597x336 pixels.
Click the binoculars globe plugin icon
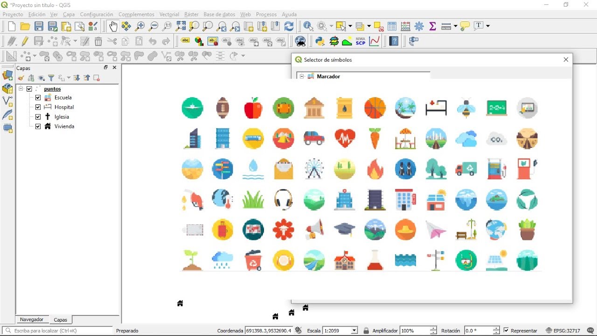pos(301,42)
